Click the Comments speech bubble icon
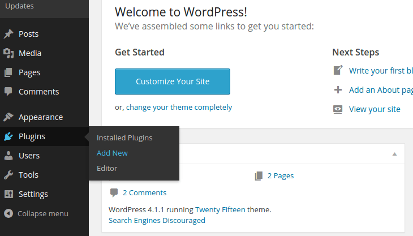The image size is (413, 236). pos(8,92)
